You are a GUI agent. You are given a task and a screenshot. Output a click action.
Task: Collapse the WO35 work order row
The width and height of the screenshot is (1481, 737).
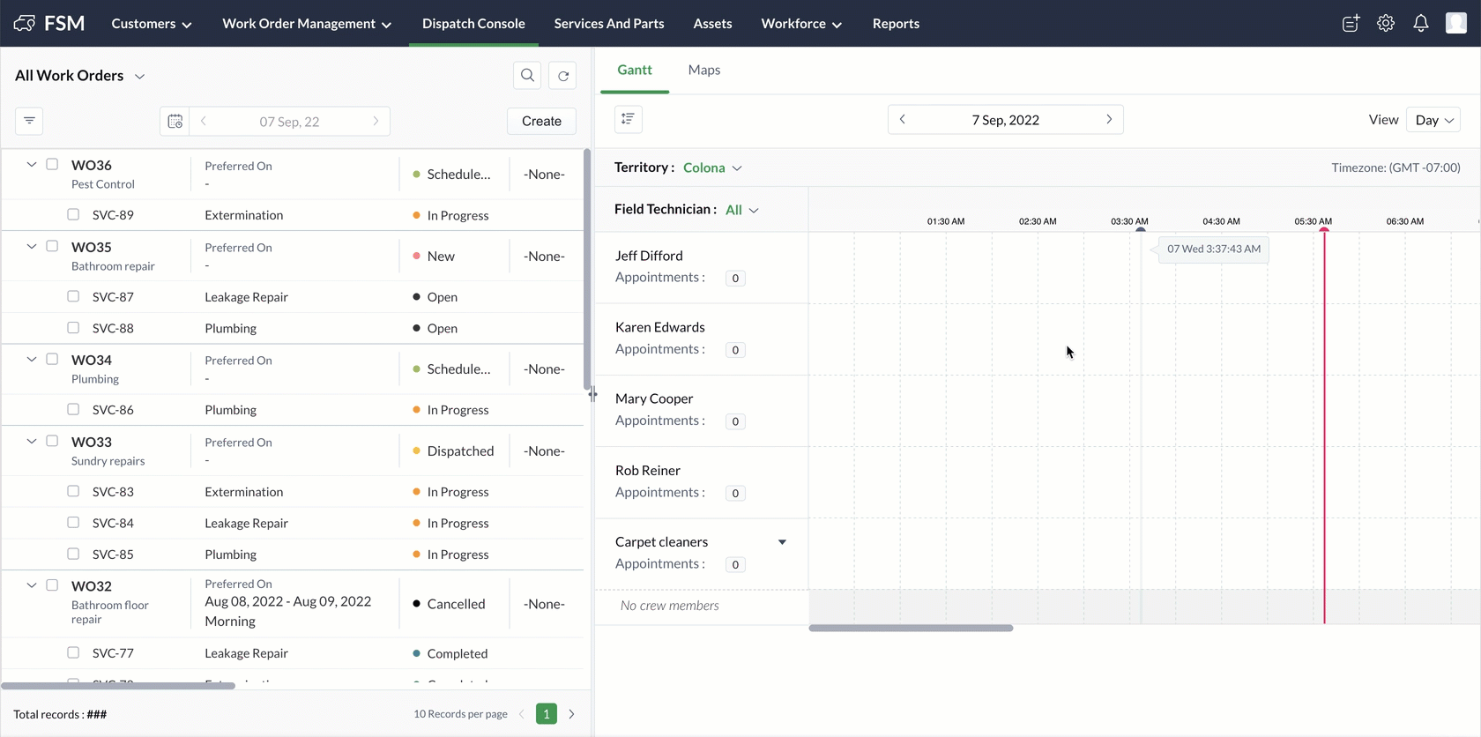click(32, 247)
